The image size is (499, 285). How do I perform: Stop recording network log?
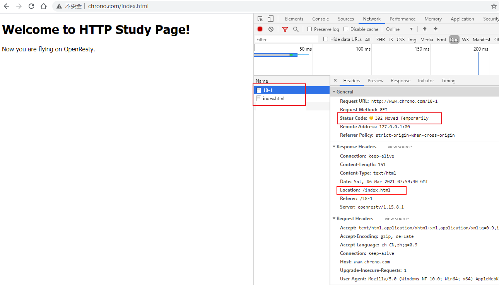click(x=260, y=29)
